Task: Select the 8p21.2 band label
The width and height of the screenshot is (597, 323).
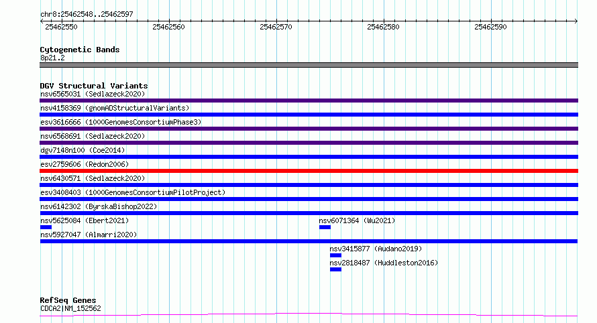Action: 52,58
